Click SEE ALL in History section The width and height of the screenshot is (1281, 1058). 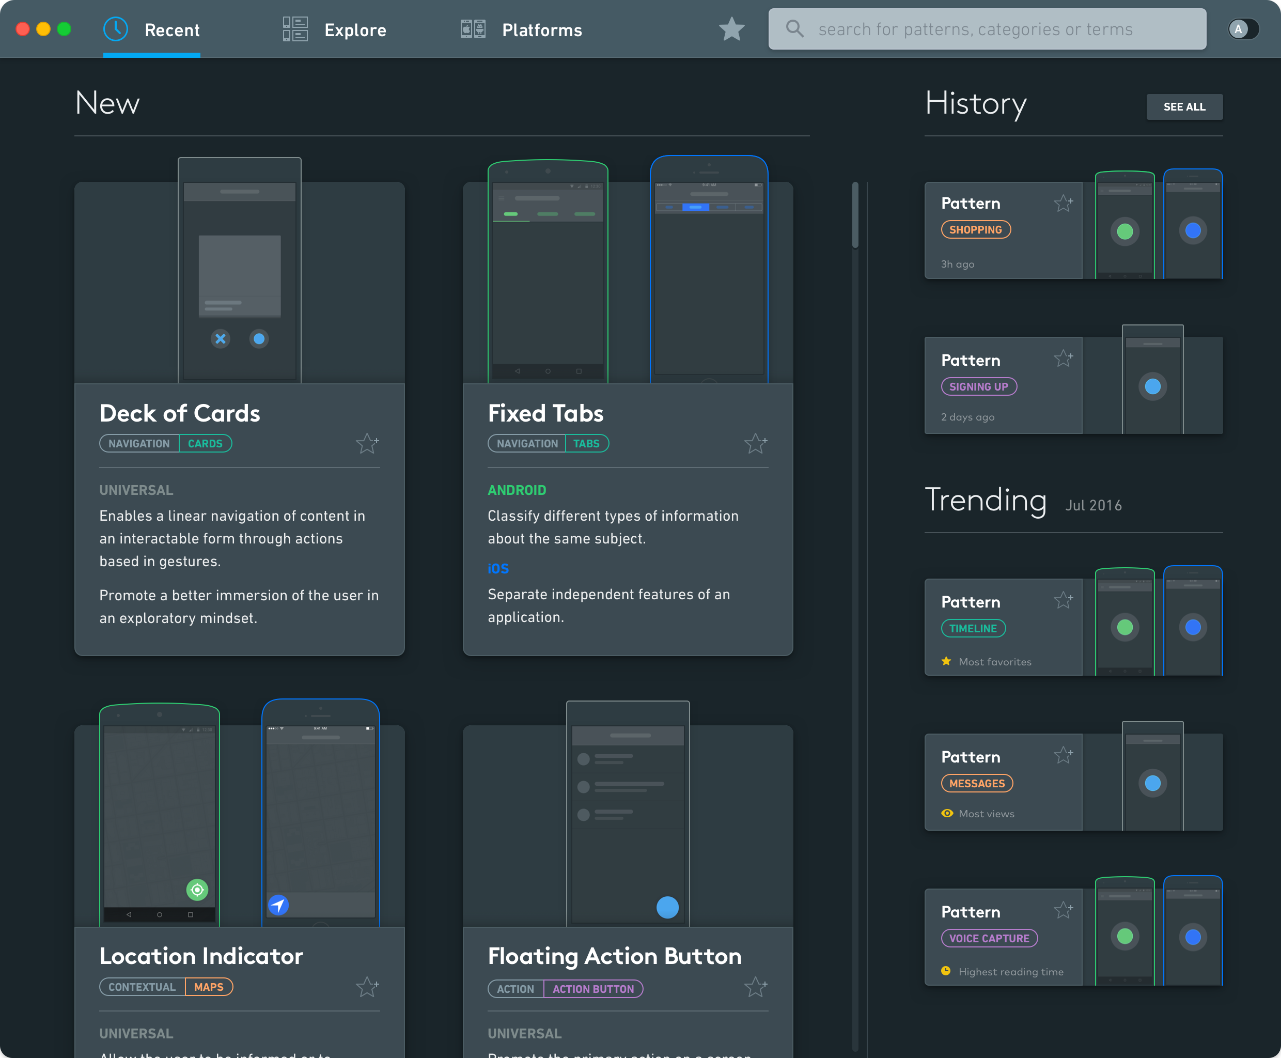(x=1184, y=106)
